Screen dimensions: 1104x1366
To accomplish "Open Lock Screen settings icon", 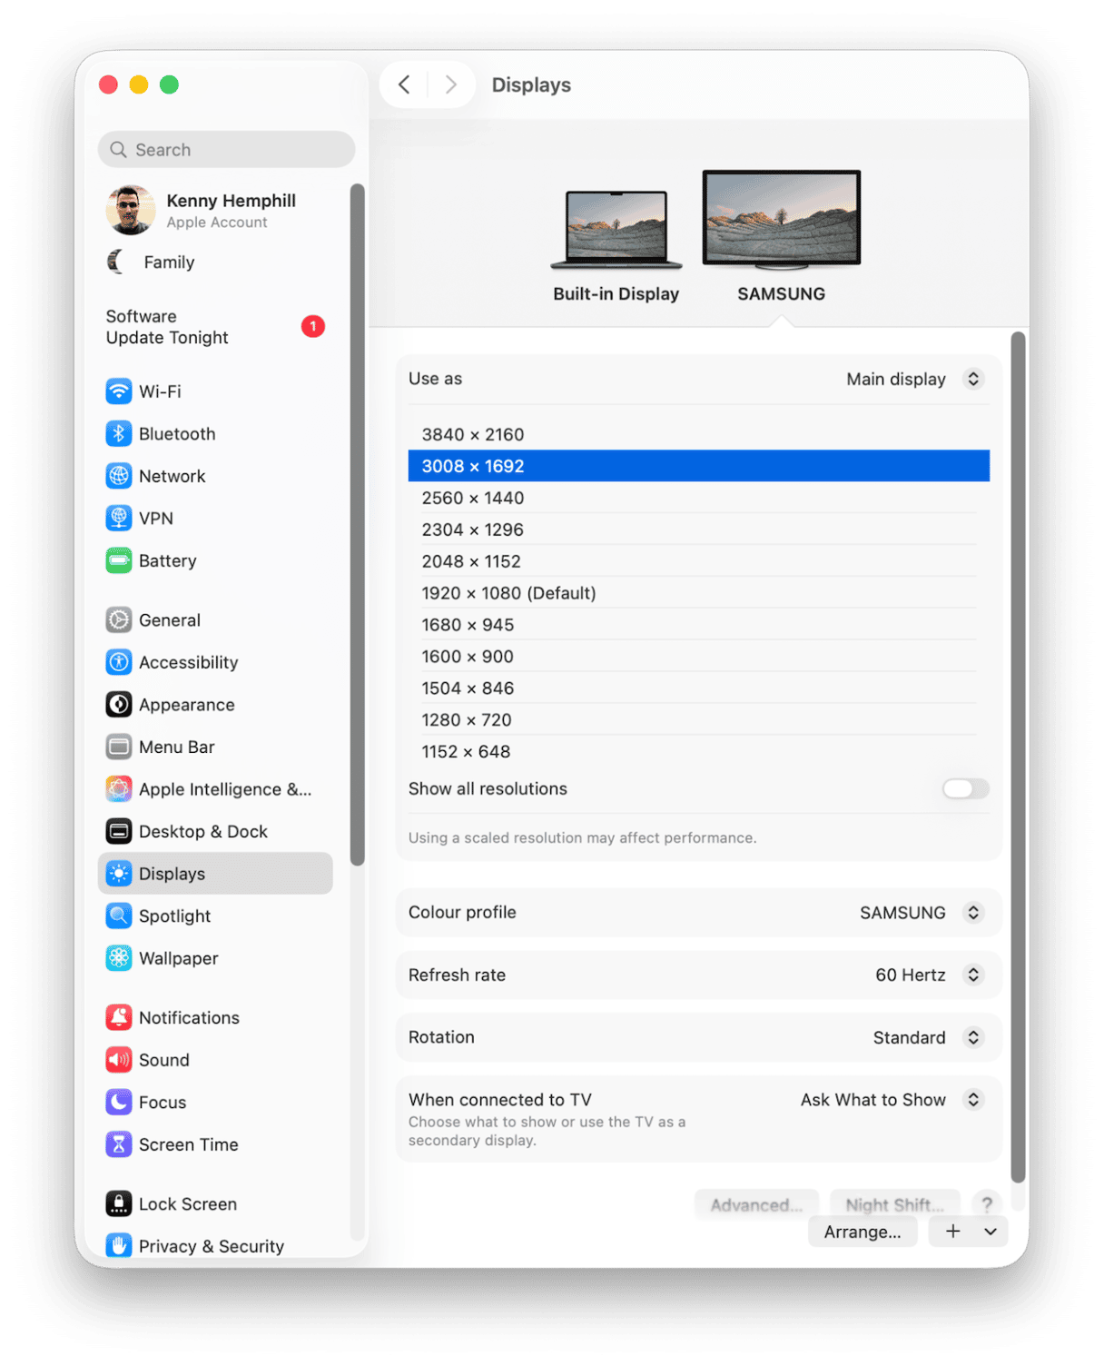I will [118, 1204].
